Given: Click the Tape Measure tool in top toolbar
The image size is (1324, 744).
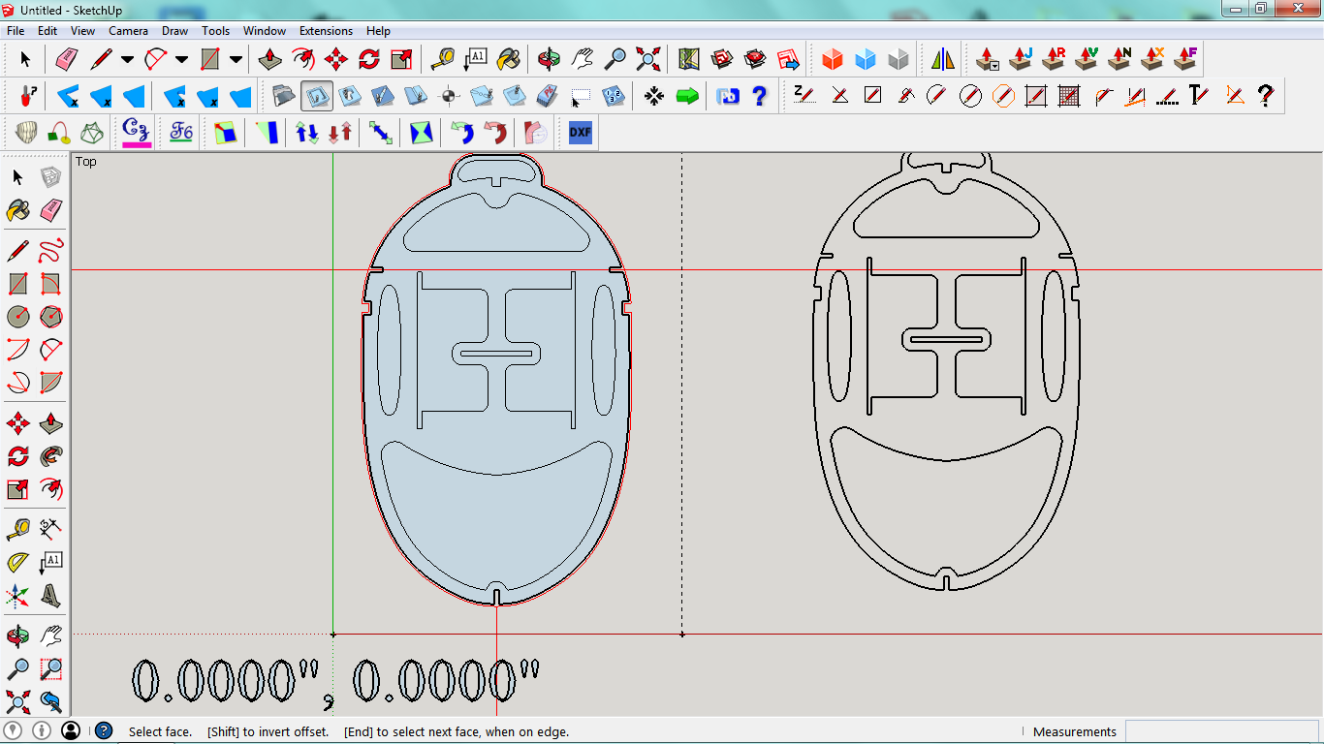Looking at the screenshot, I should pos(442,60).
